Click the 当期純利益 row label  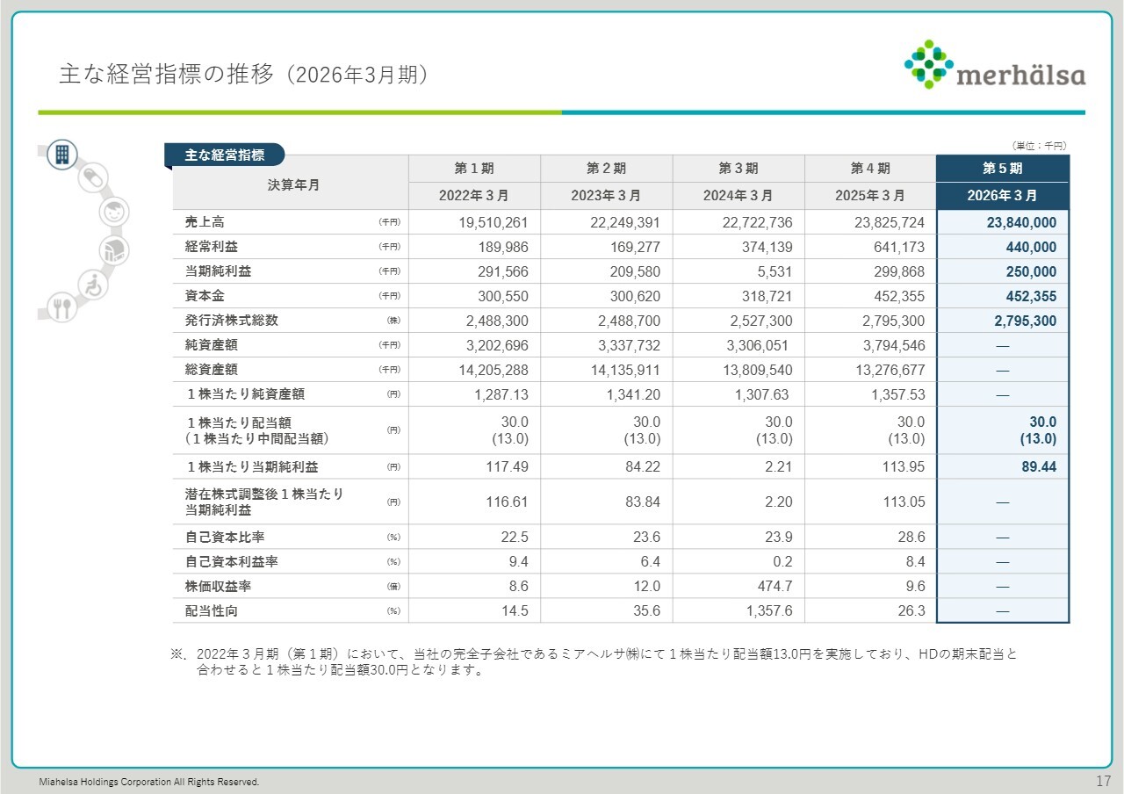click(218, 271)
